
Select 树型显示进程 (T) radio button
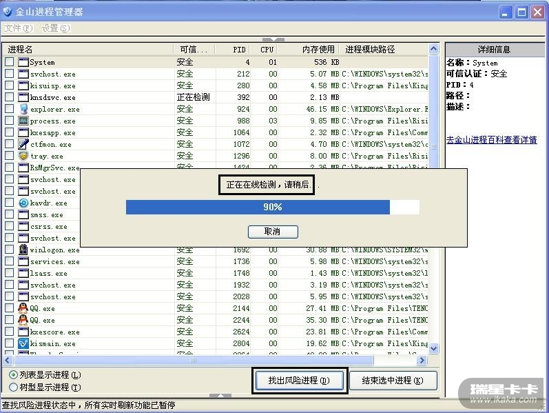pos(13,387)
